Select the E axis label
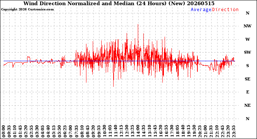Viewport: 257px width, 139px height. point(247,92)
